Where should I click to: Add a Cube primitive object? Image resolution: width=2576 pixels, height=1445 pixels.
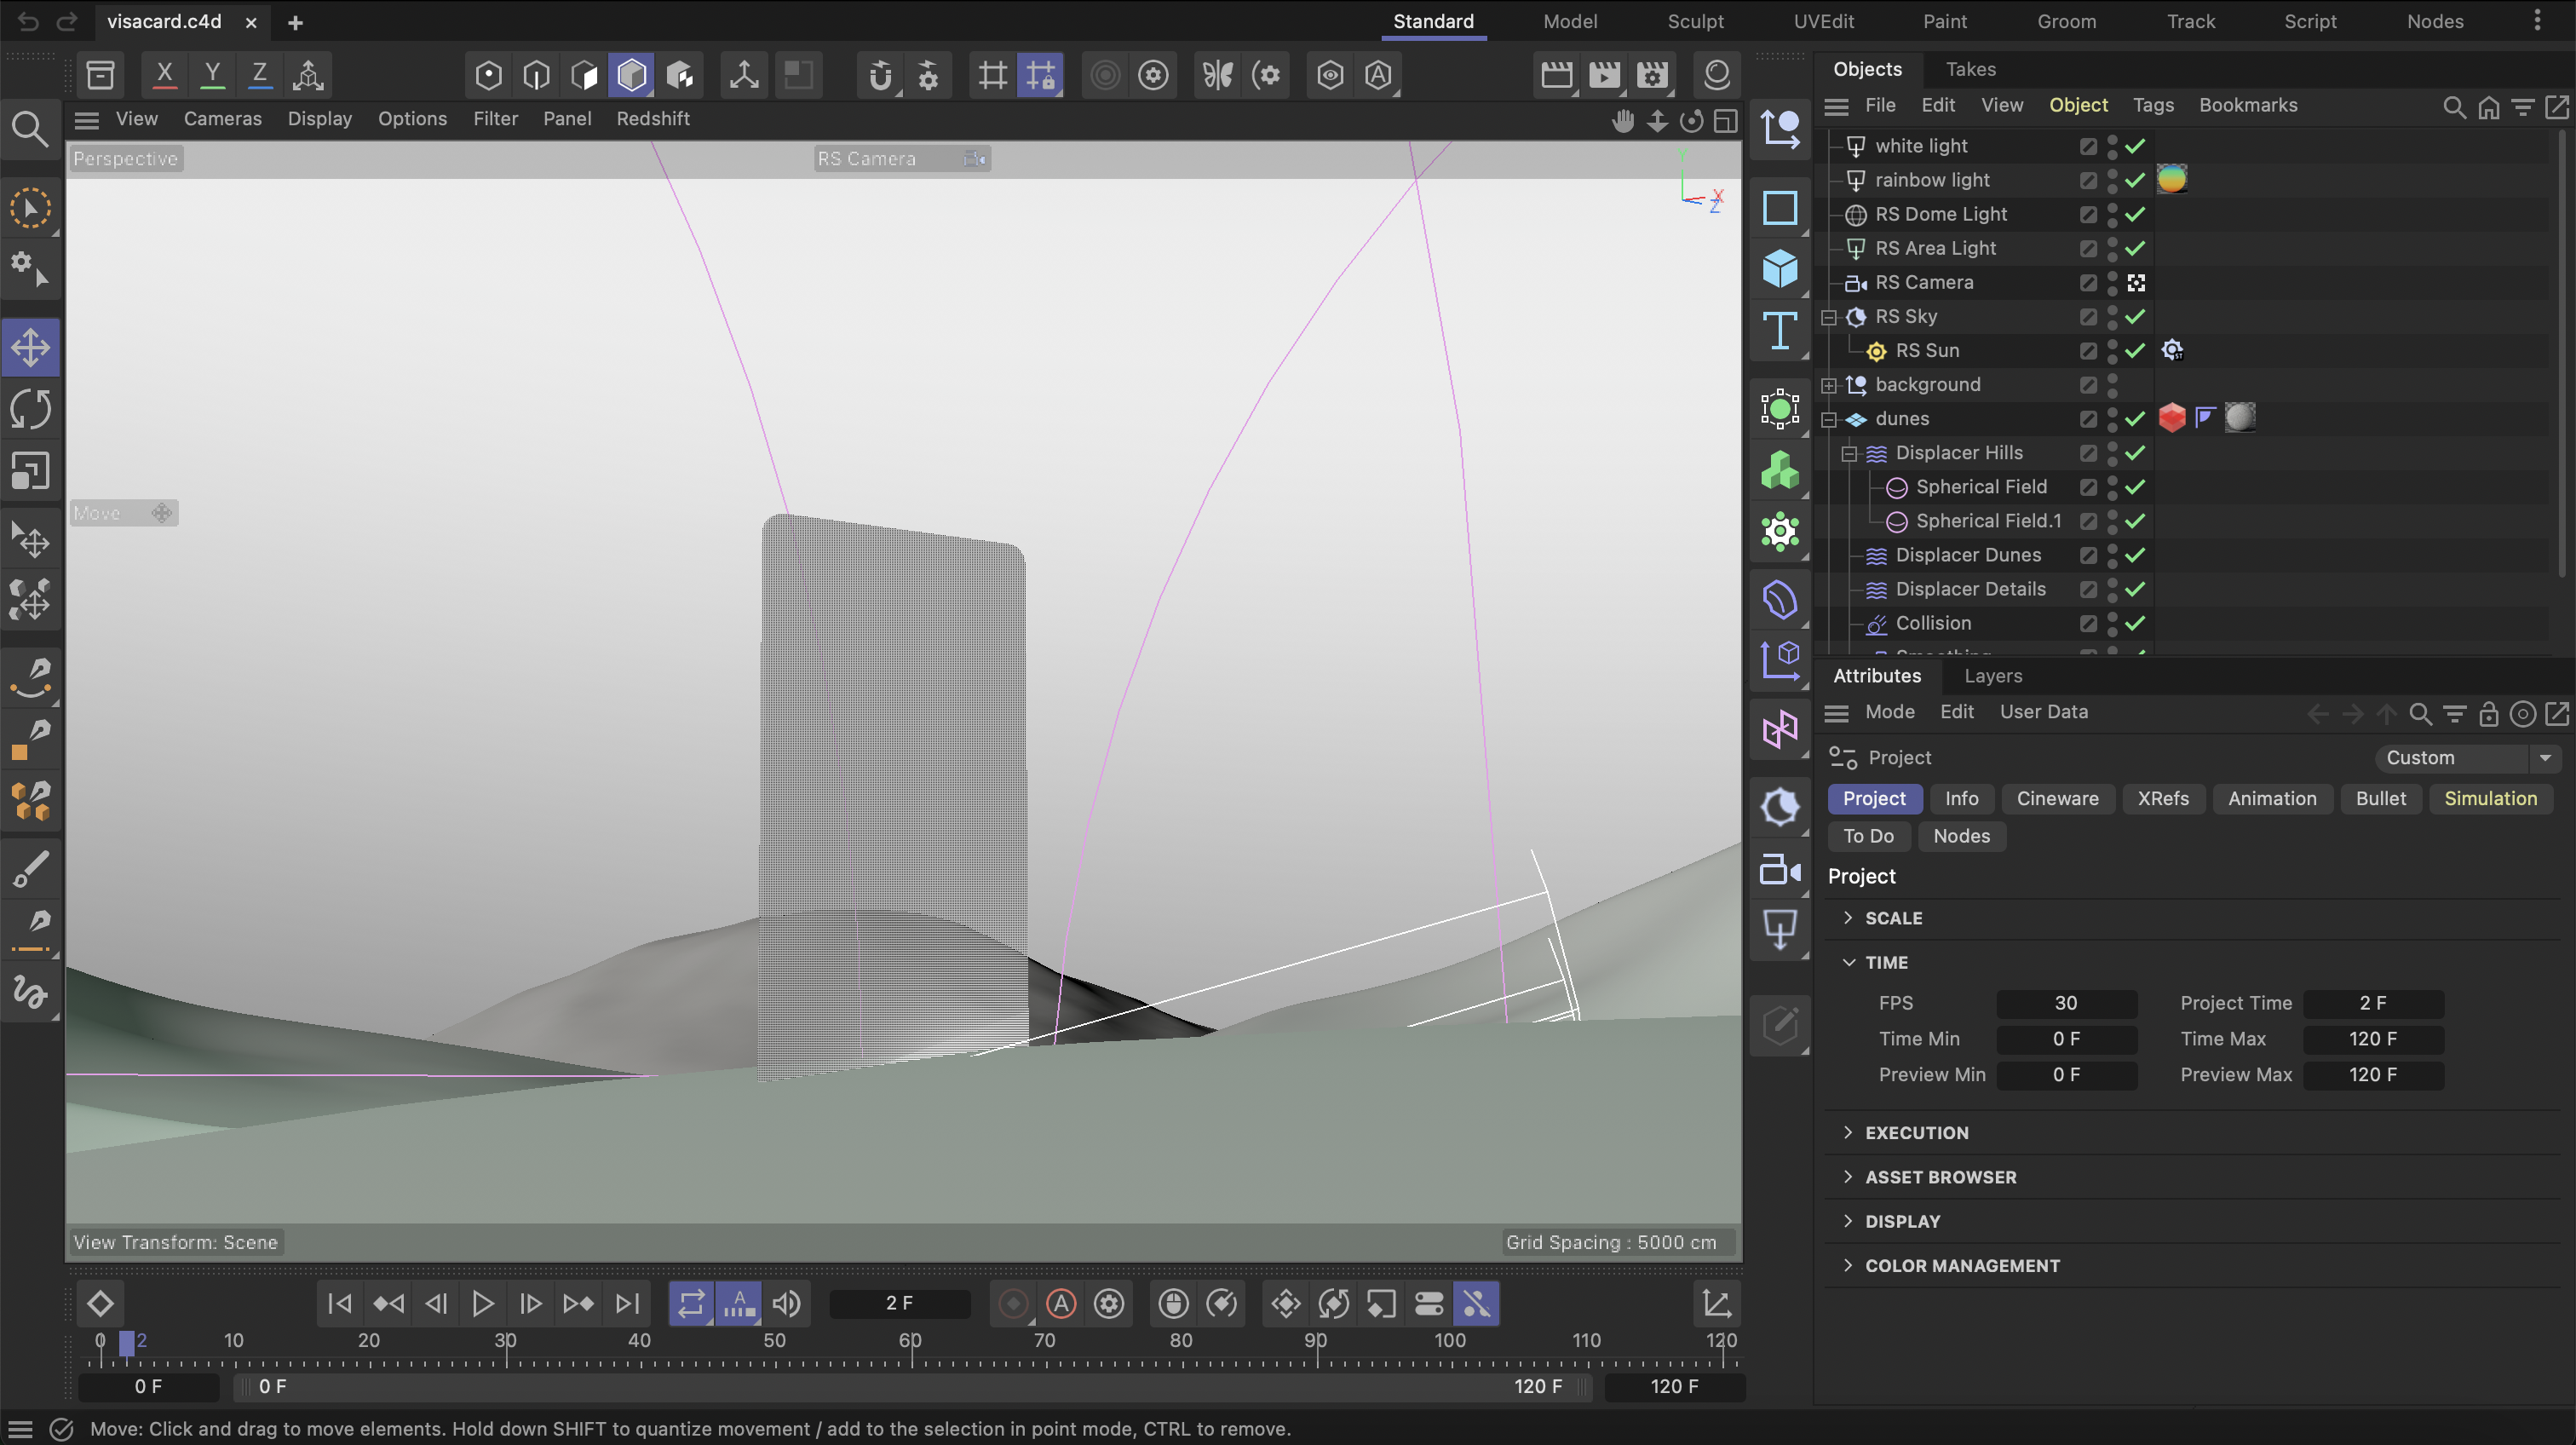click(1779, 269)
